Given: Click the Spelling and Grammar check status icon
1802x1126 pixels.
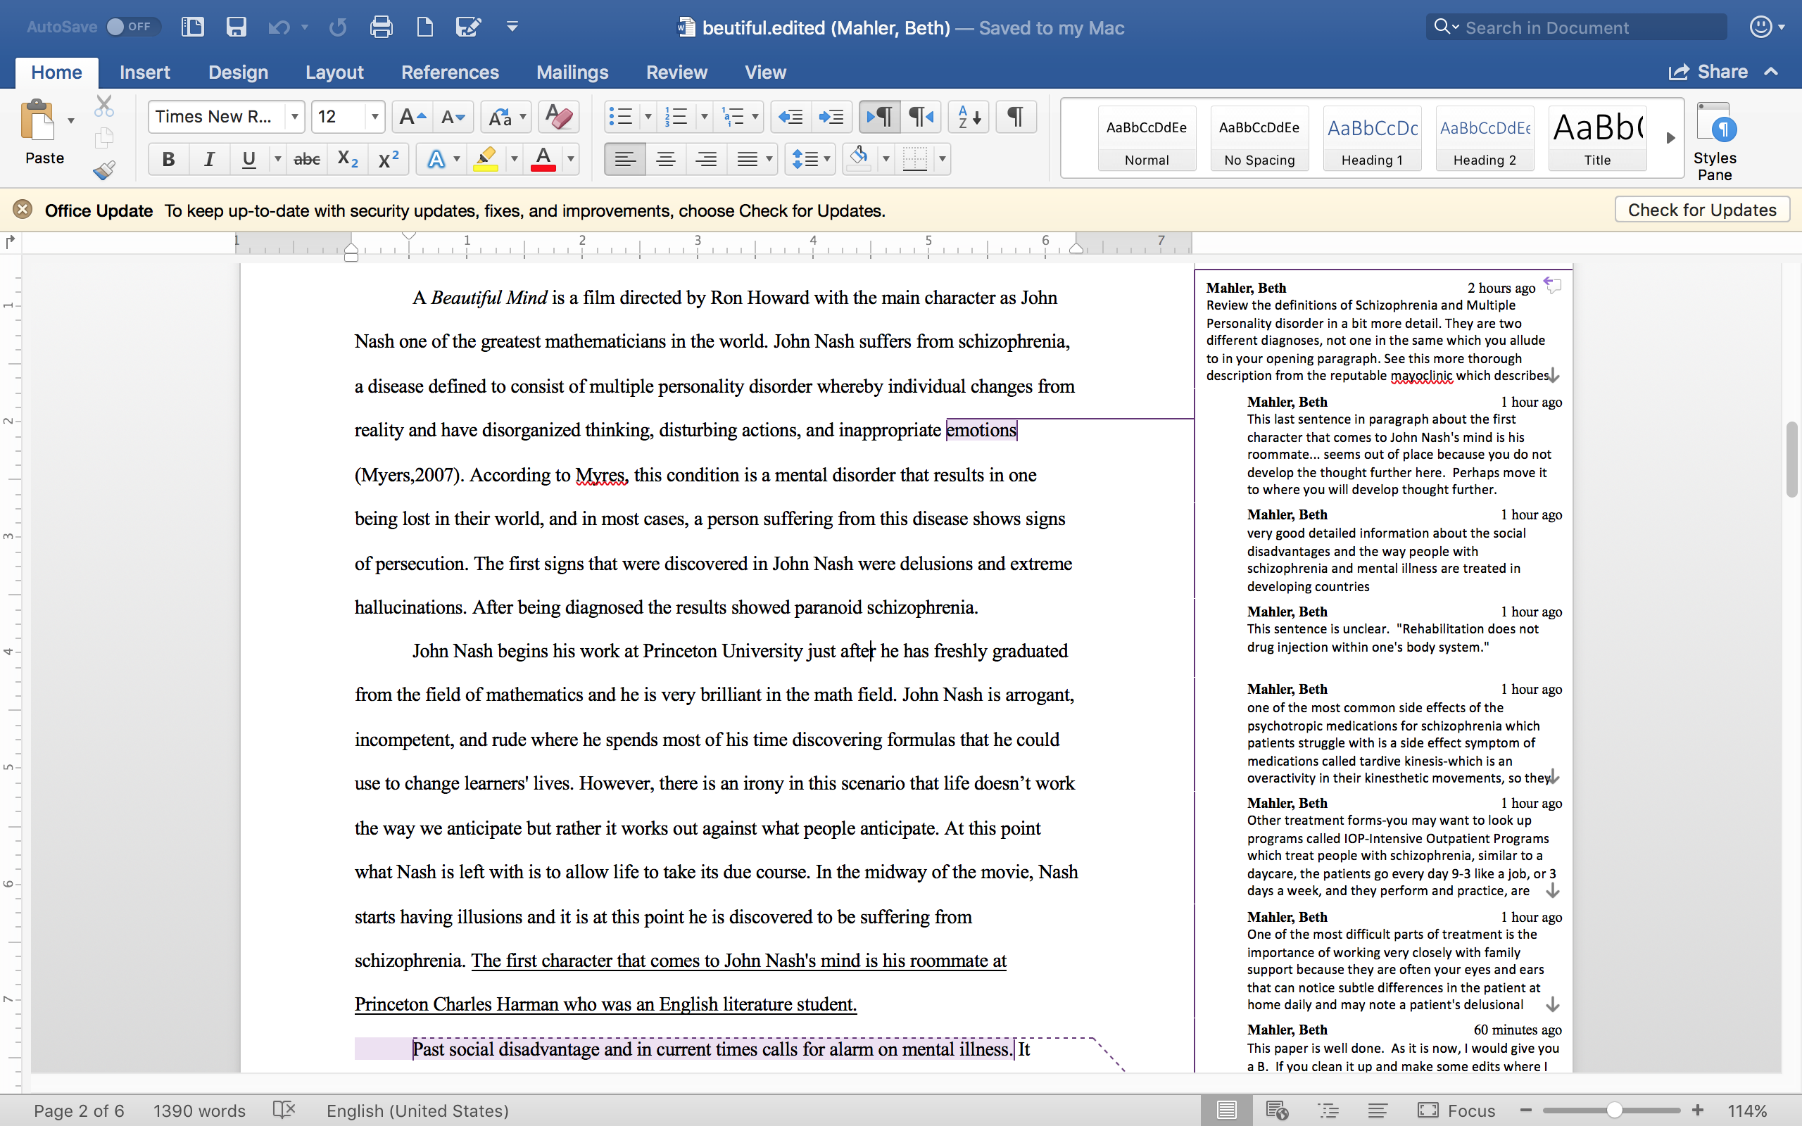Looking at the screenshot, I should click(x=284, y=1111).
